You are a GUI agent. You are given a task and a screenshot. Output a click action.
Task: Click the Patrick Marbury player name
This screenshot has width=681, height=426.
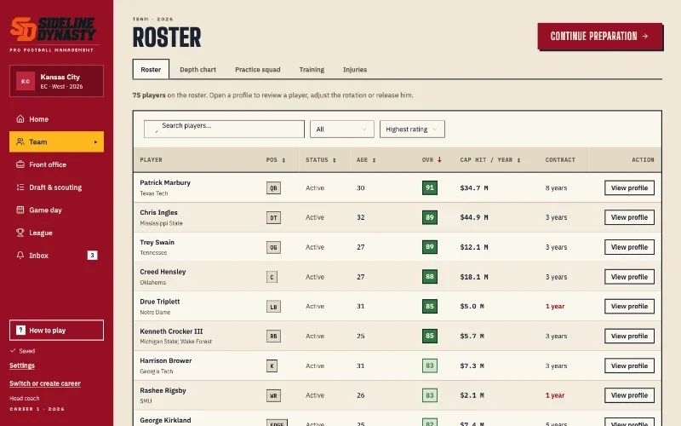[x=165, y=182]
